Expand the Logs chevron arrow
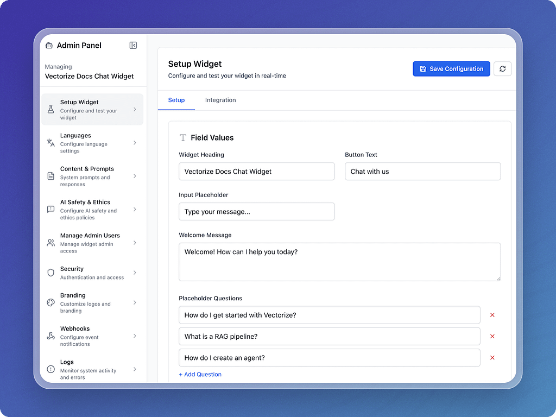 point(135,369)
